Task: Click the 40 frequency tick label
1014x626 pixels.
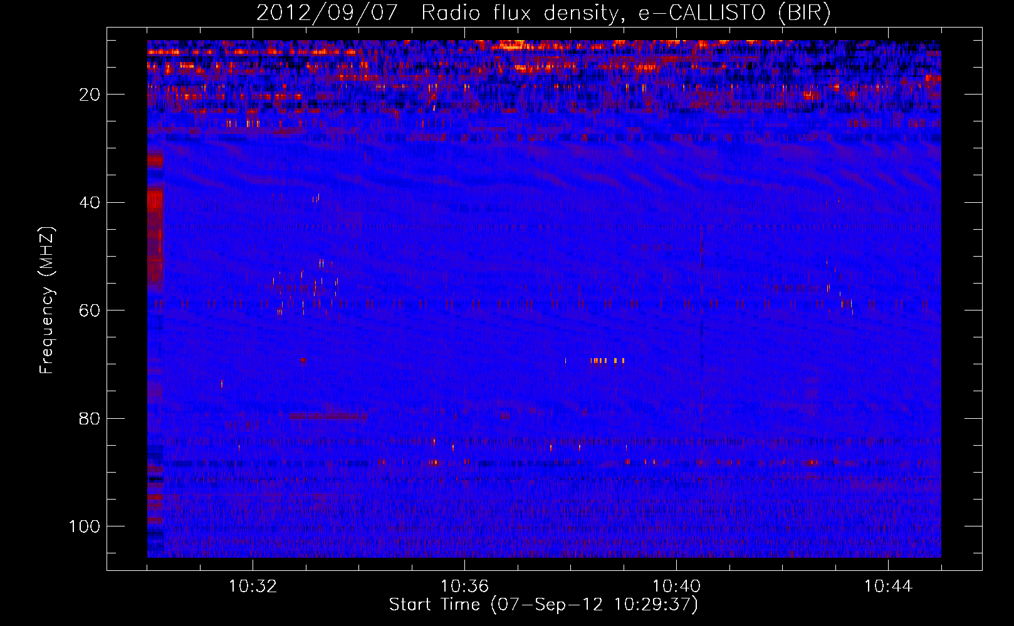Action: (90, 203)
